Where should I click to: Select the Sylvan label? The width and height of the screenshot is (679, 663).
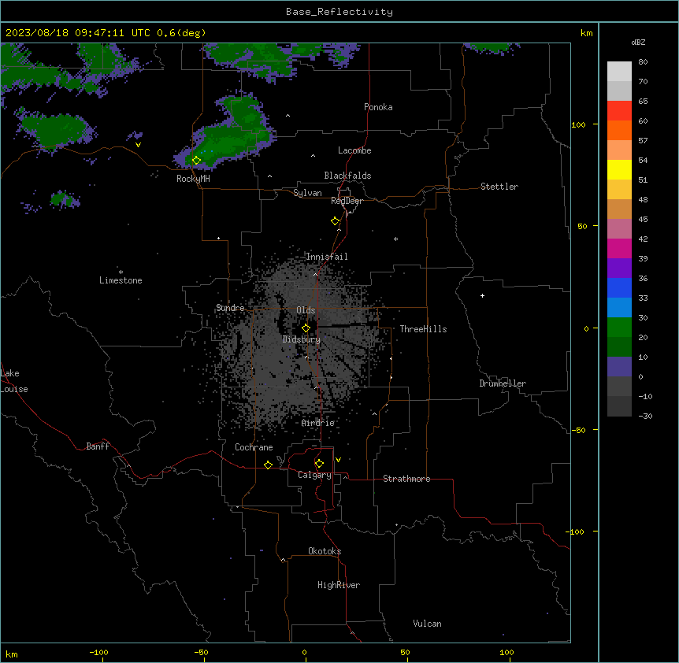(x=307, y=193)
